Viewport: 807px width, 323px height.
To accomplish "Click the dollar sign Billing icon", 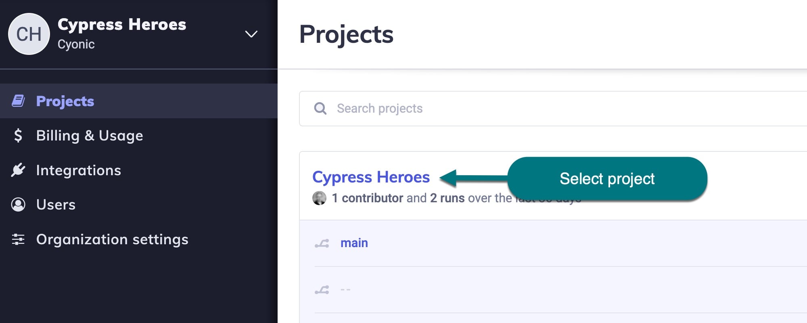I will [18, 136].
